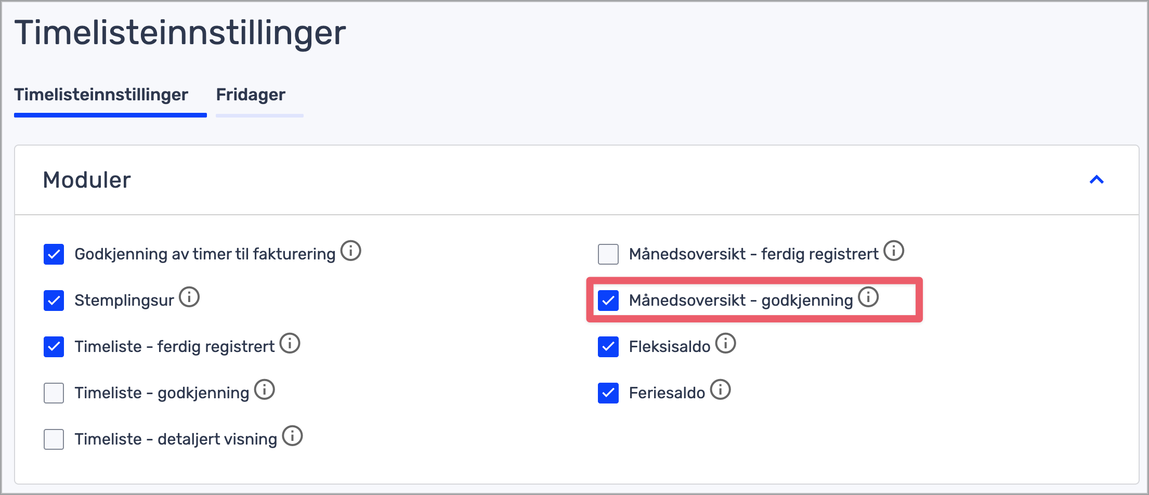
Task: Click the Feriesaldo info icon
Action: (x=721, y=389)
